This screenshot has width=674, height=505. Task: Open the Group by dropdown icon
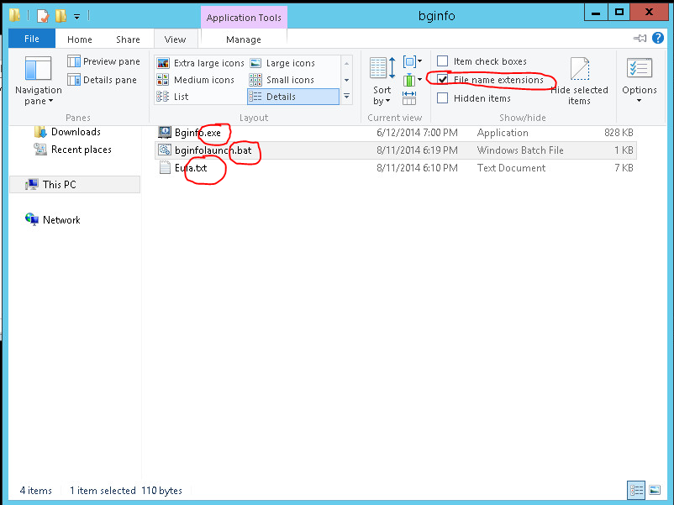click(413, 61)
